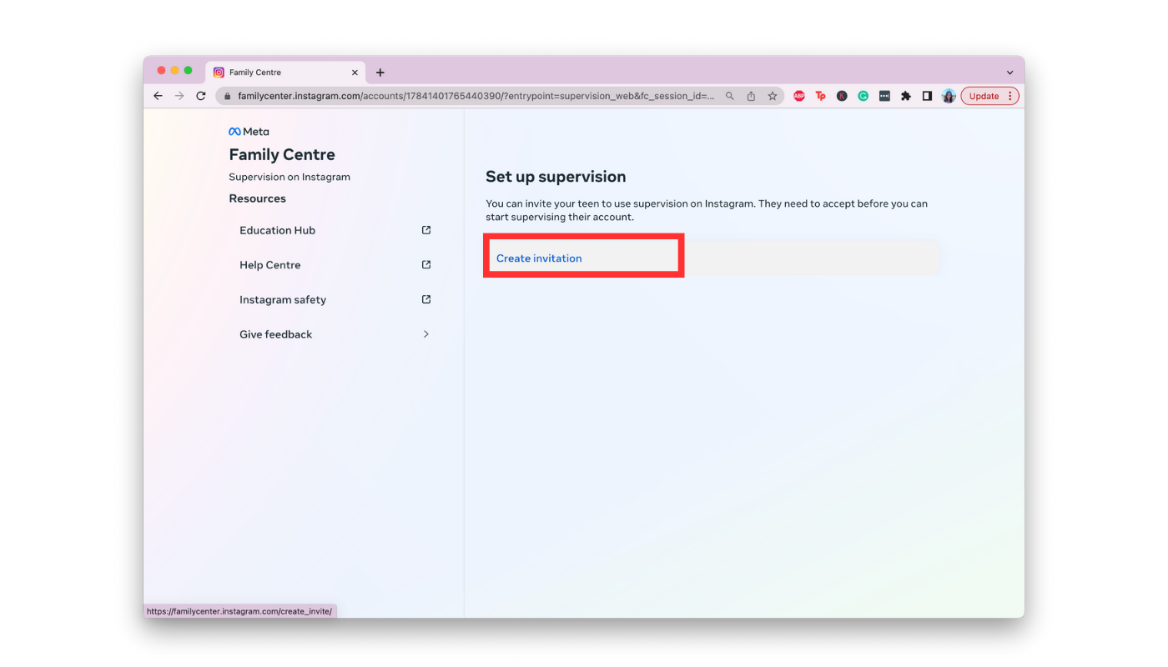Click the Set up supervision heading
1168x667 pixels.
click(556, 177)
